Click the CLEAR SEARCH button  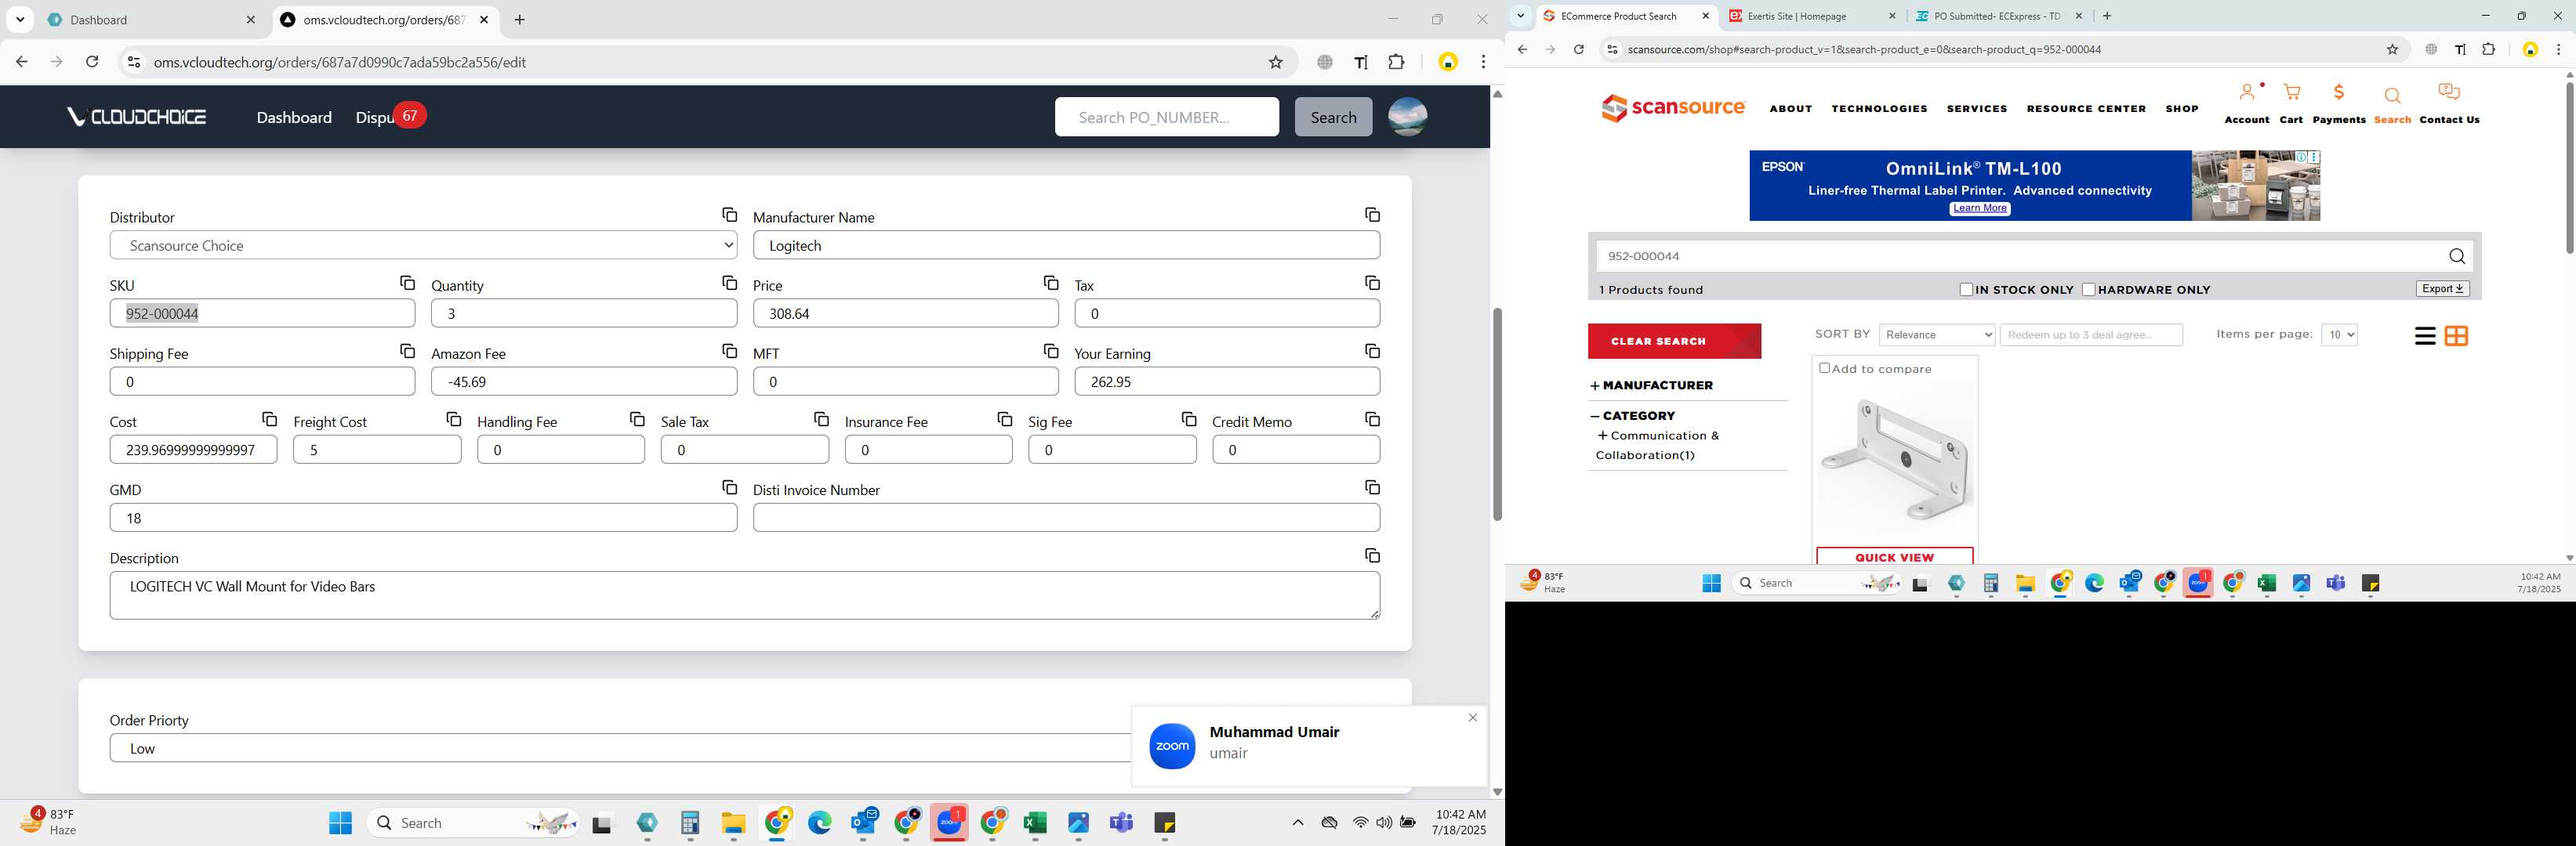coord(1674,341)
